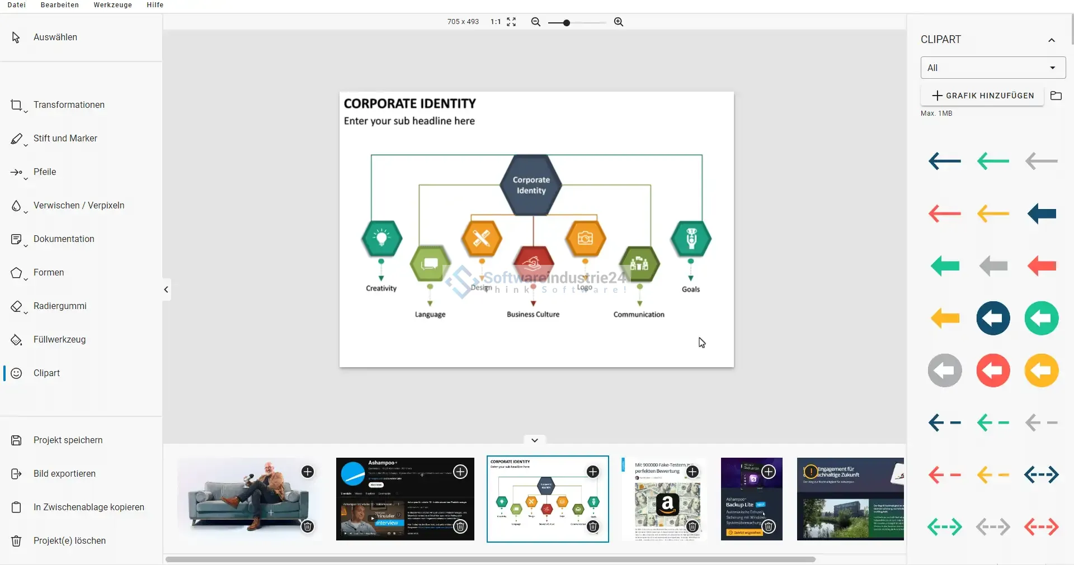Open the Werkzeuge menu

click(x=112, y=5)
